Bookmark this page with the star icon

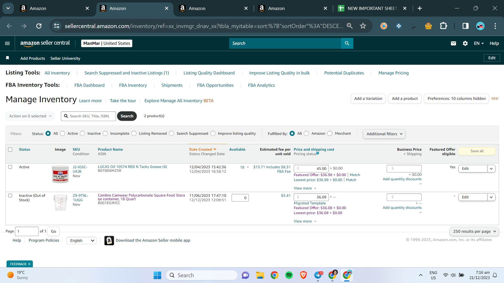pos(363,26)
